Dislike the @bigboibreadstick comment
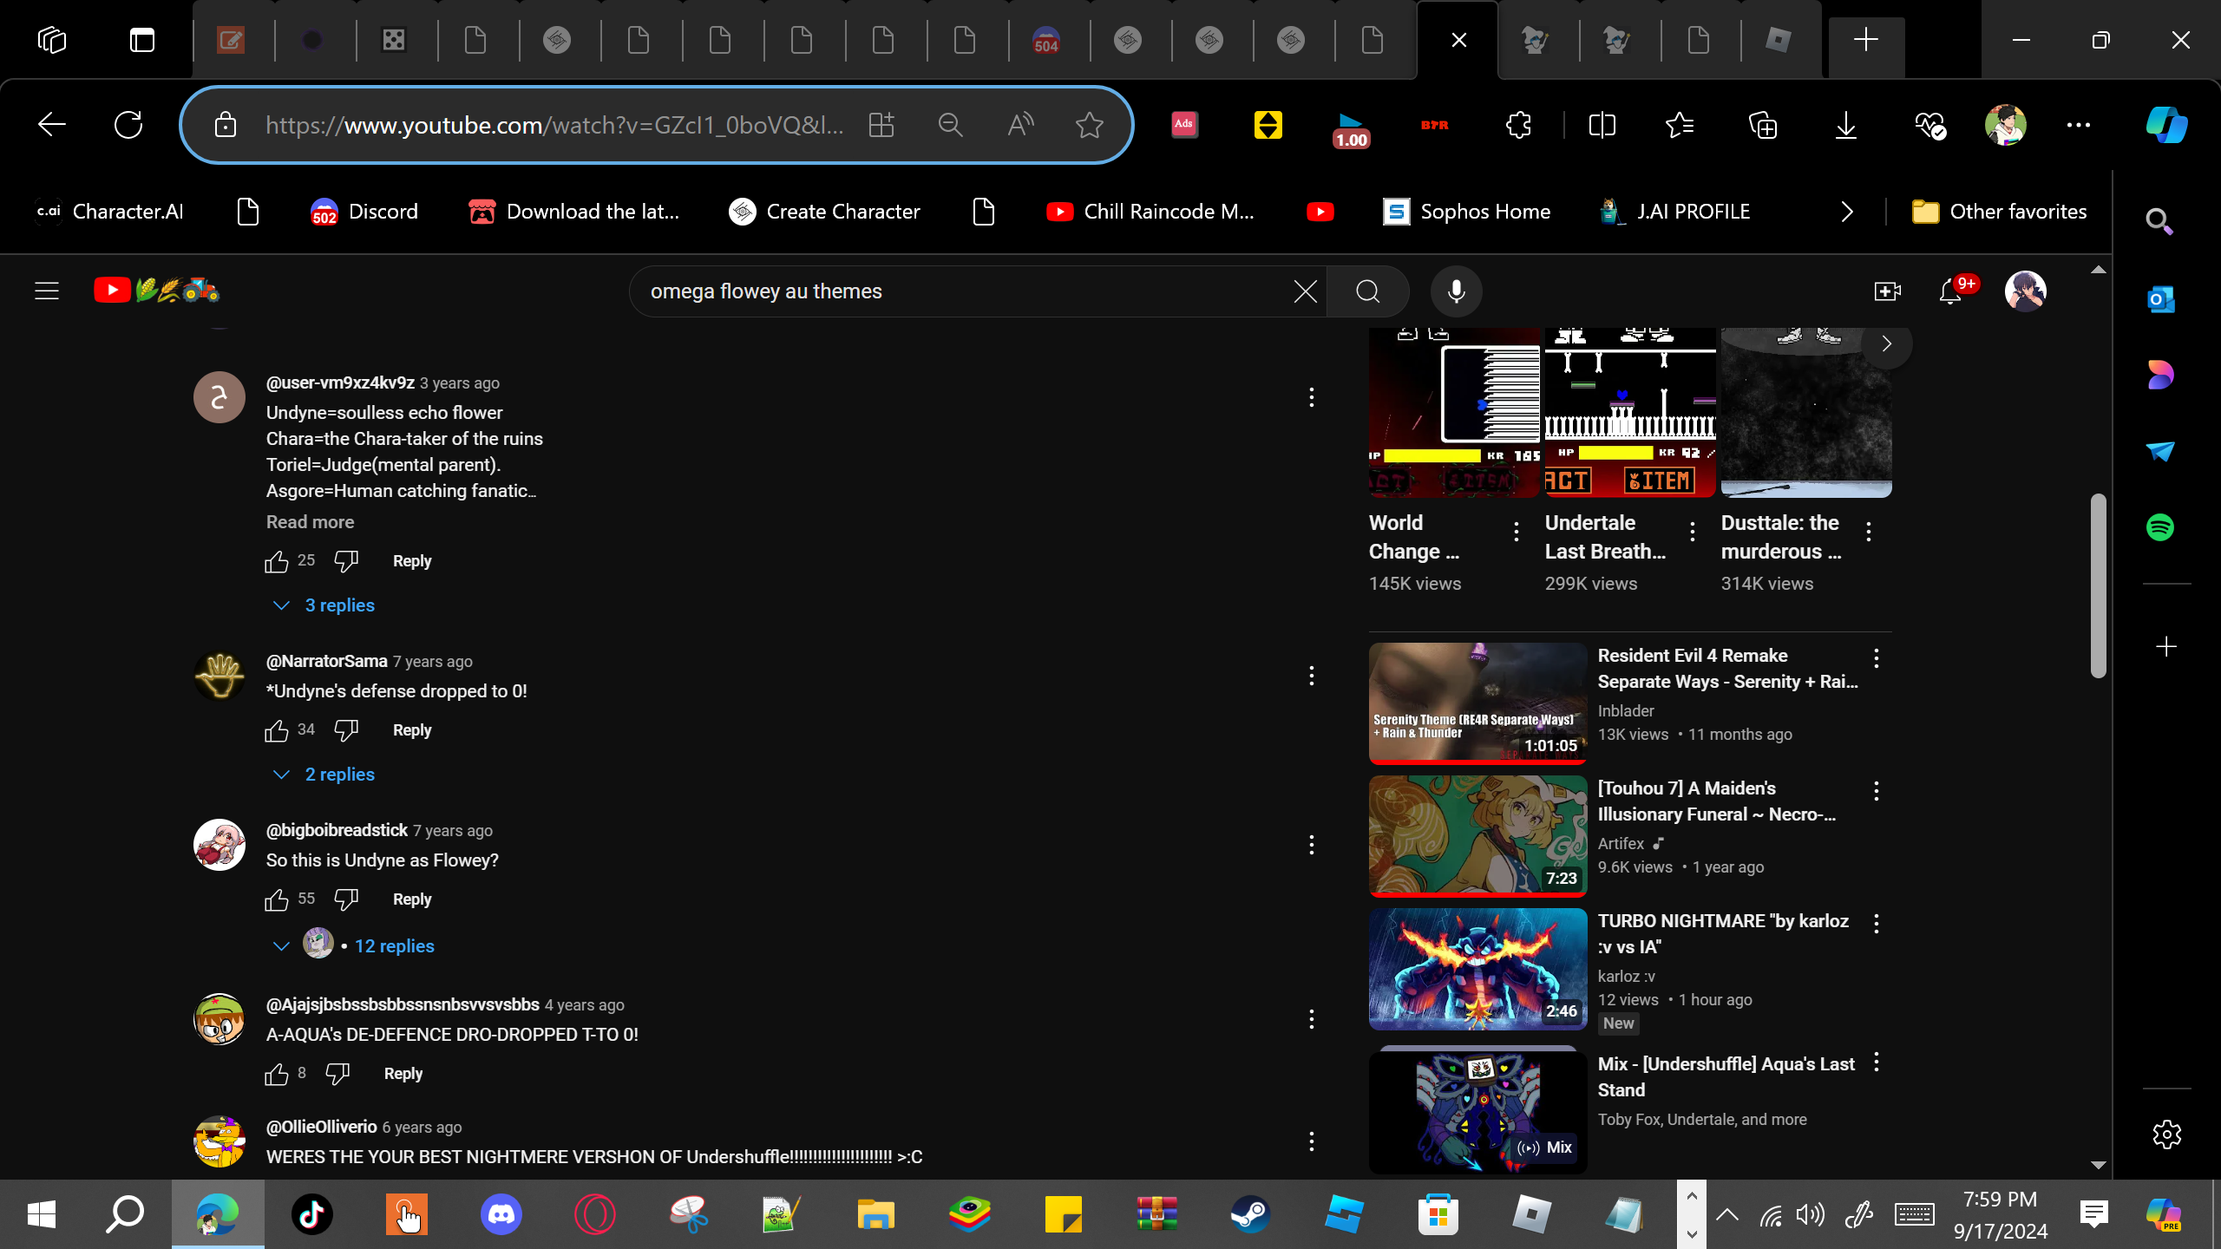The height and width of the screenshot is (1249, 2221). (346, 899)
